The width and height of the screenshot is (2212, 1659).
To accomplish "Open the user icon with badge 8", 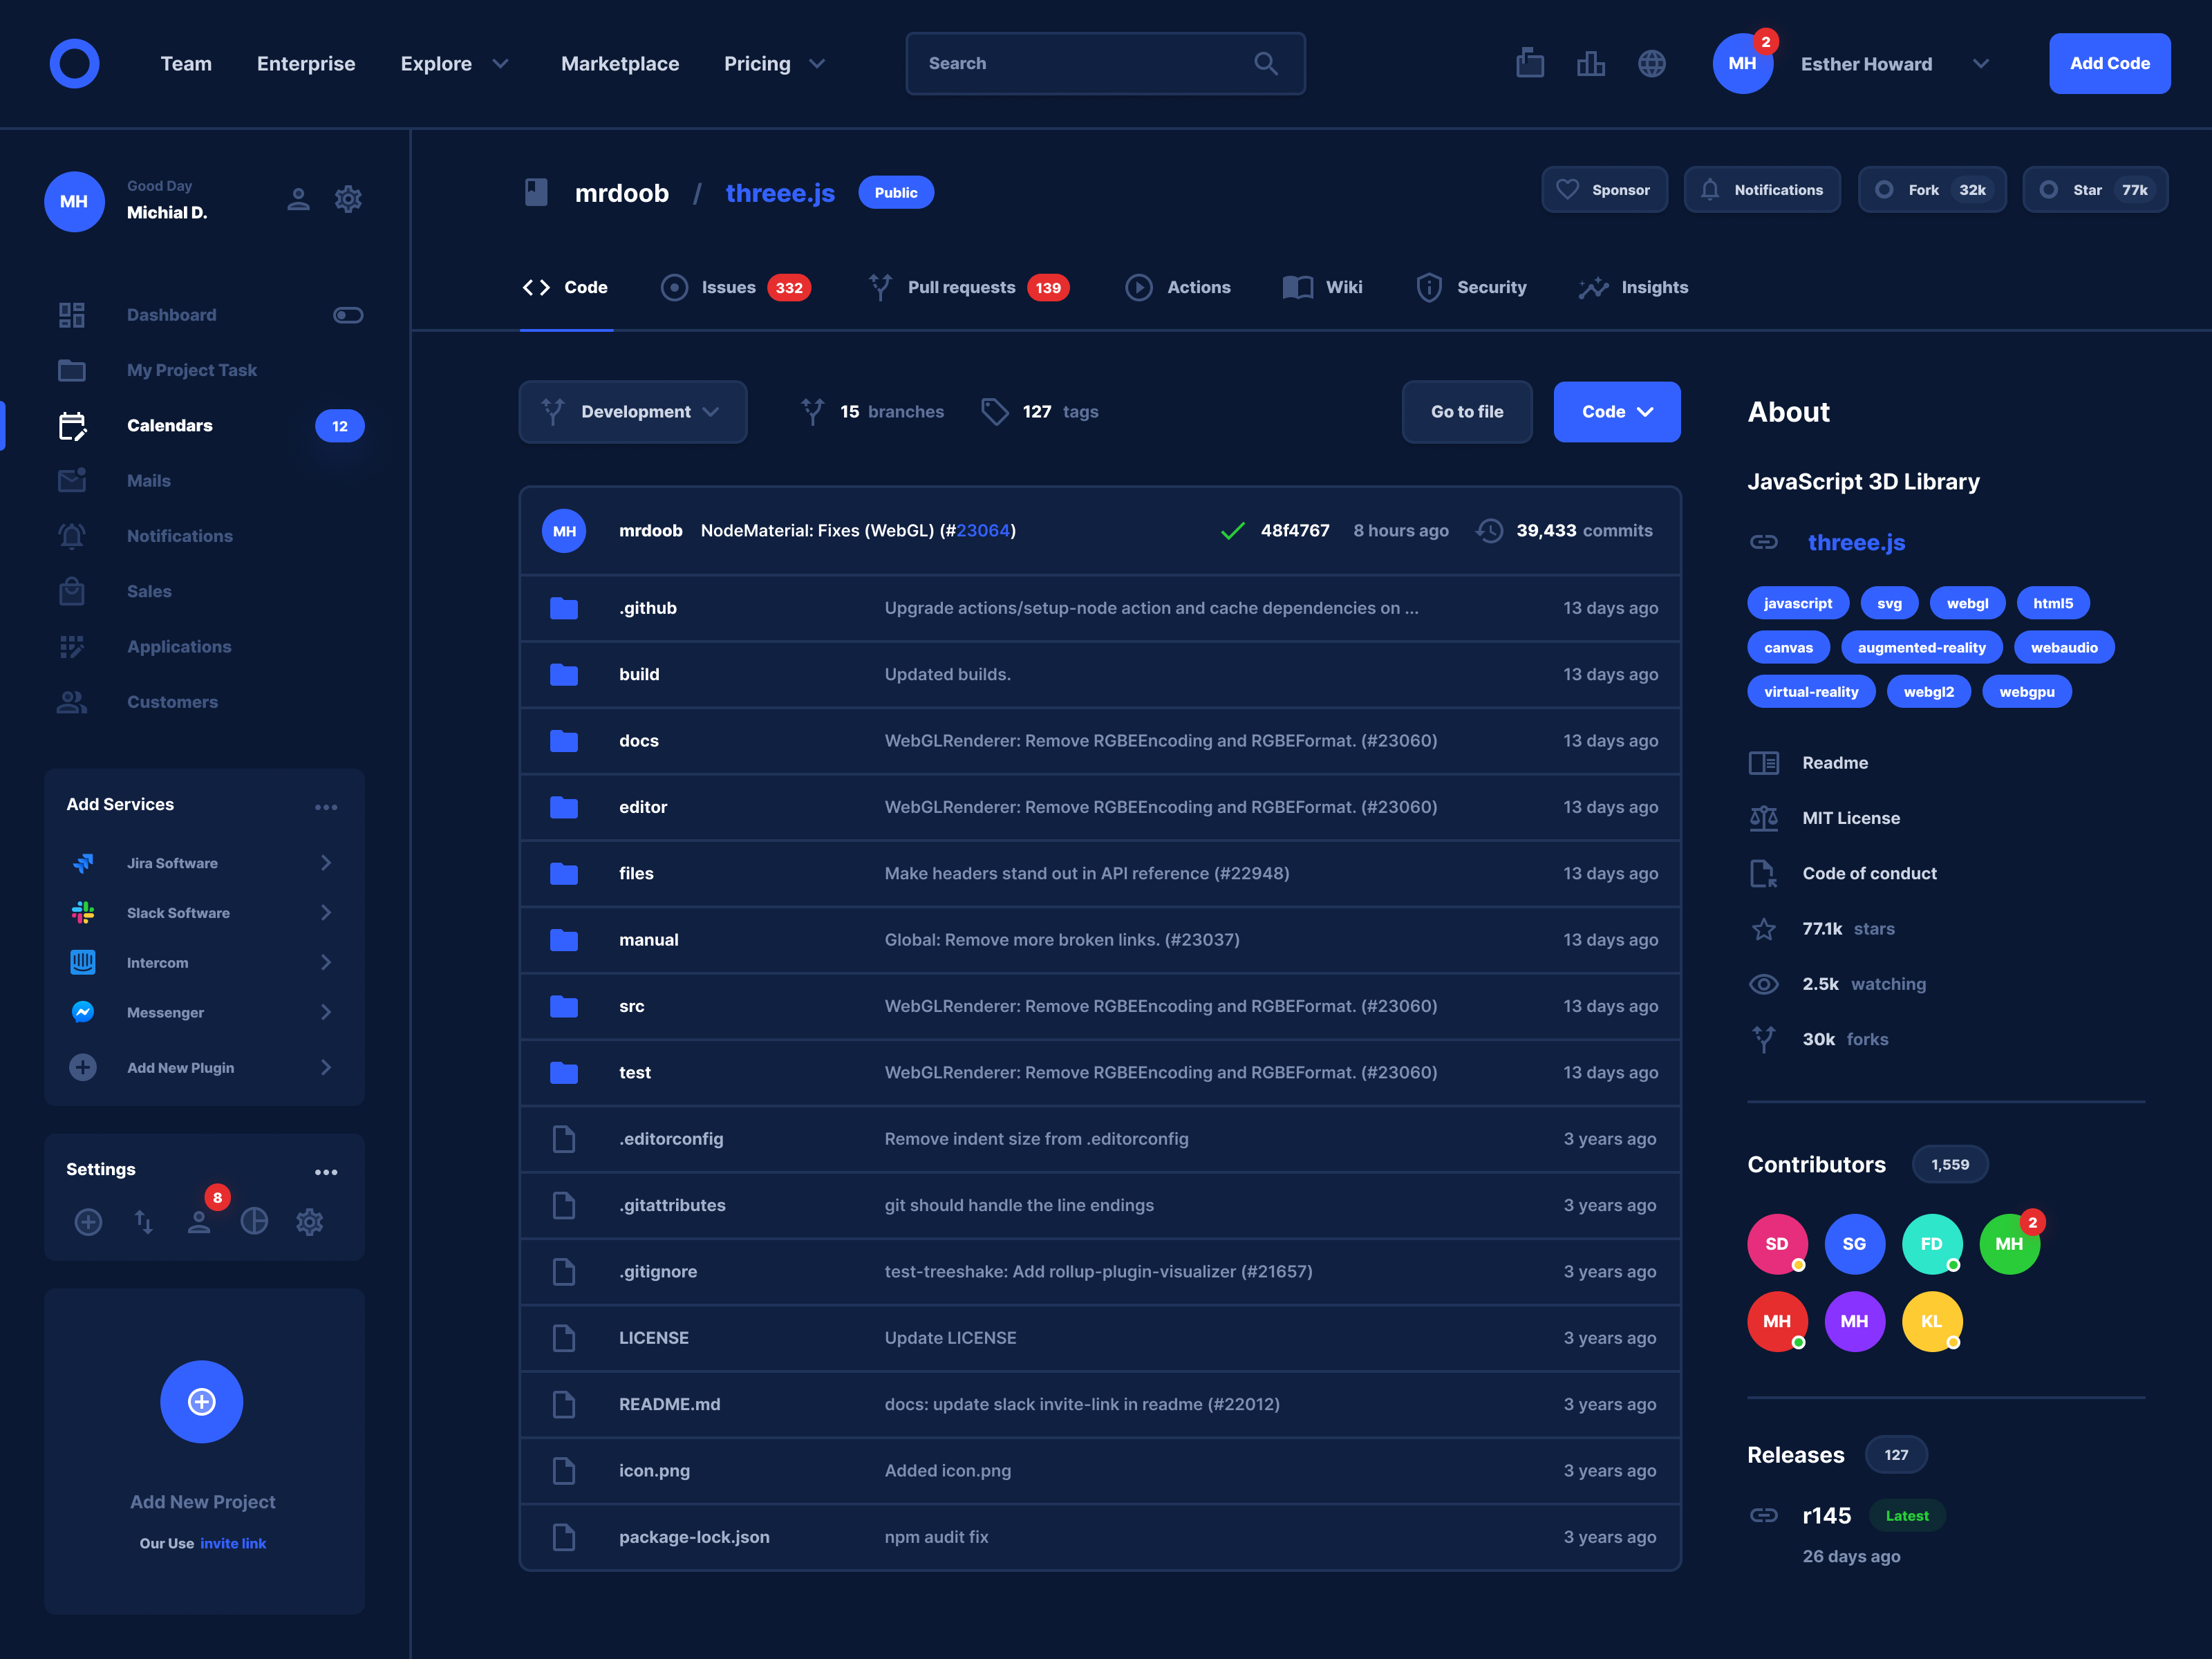I will 199,1221.
